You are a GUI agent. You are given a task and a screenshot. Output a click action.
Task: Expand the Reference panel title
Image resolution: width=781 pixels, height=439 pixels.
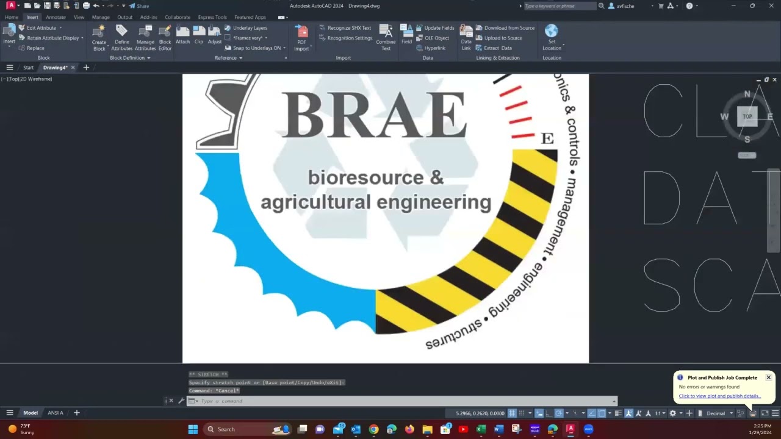[x=228, y=58]
